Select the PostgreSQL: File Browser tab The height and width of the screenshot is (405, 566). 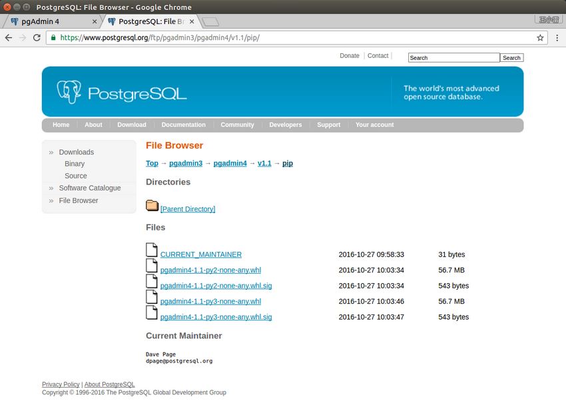point(151,22)
